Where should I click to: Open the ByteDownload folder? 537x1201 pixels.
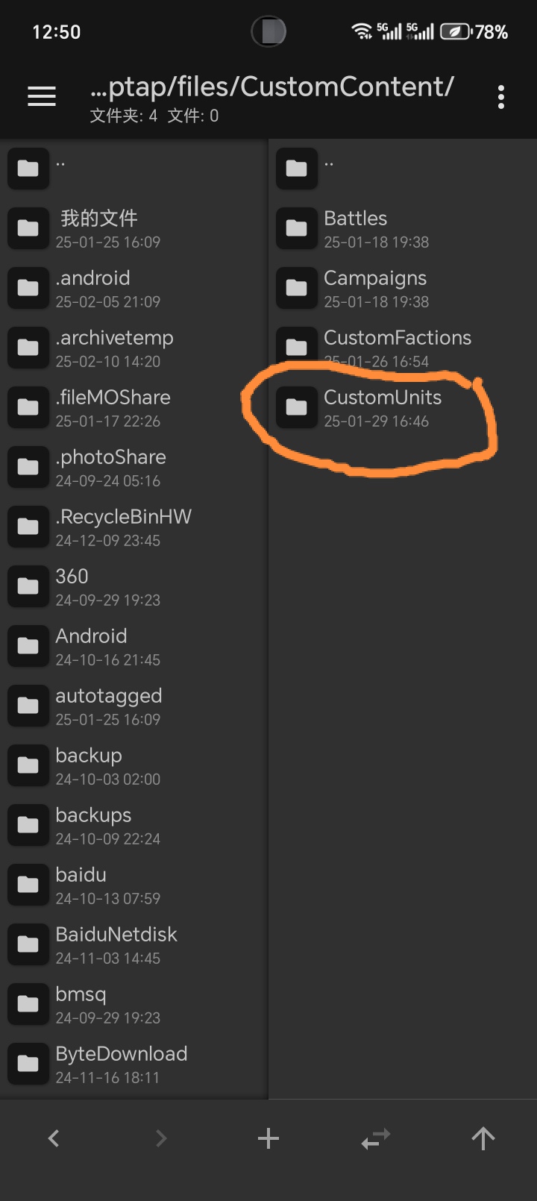(x=134, y=1064)
